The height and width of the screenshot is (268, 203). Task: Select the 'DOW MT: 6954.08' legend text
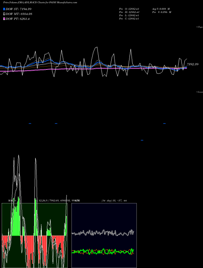(19, 14)
